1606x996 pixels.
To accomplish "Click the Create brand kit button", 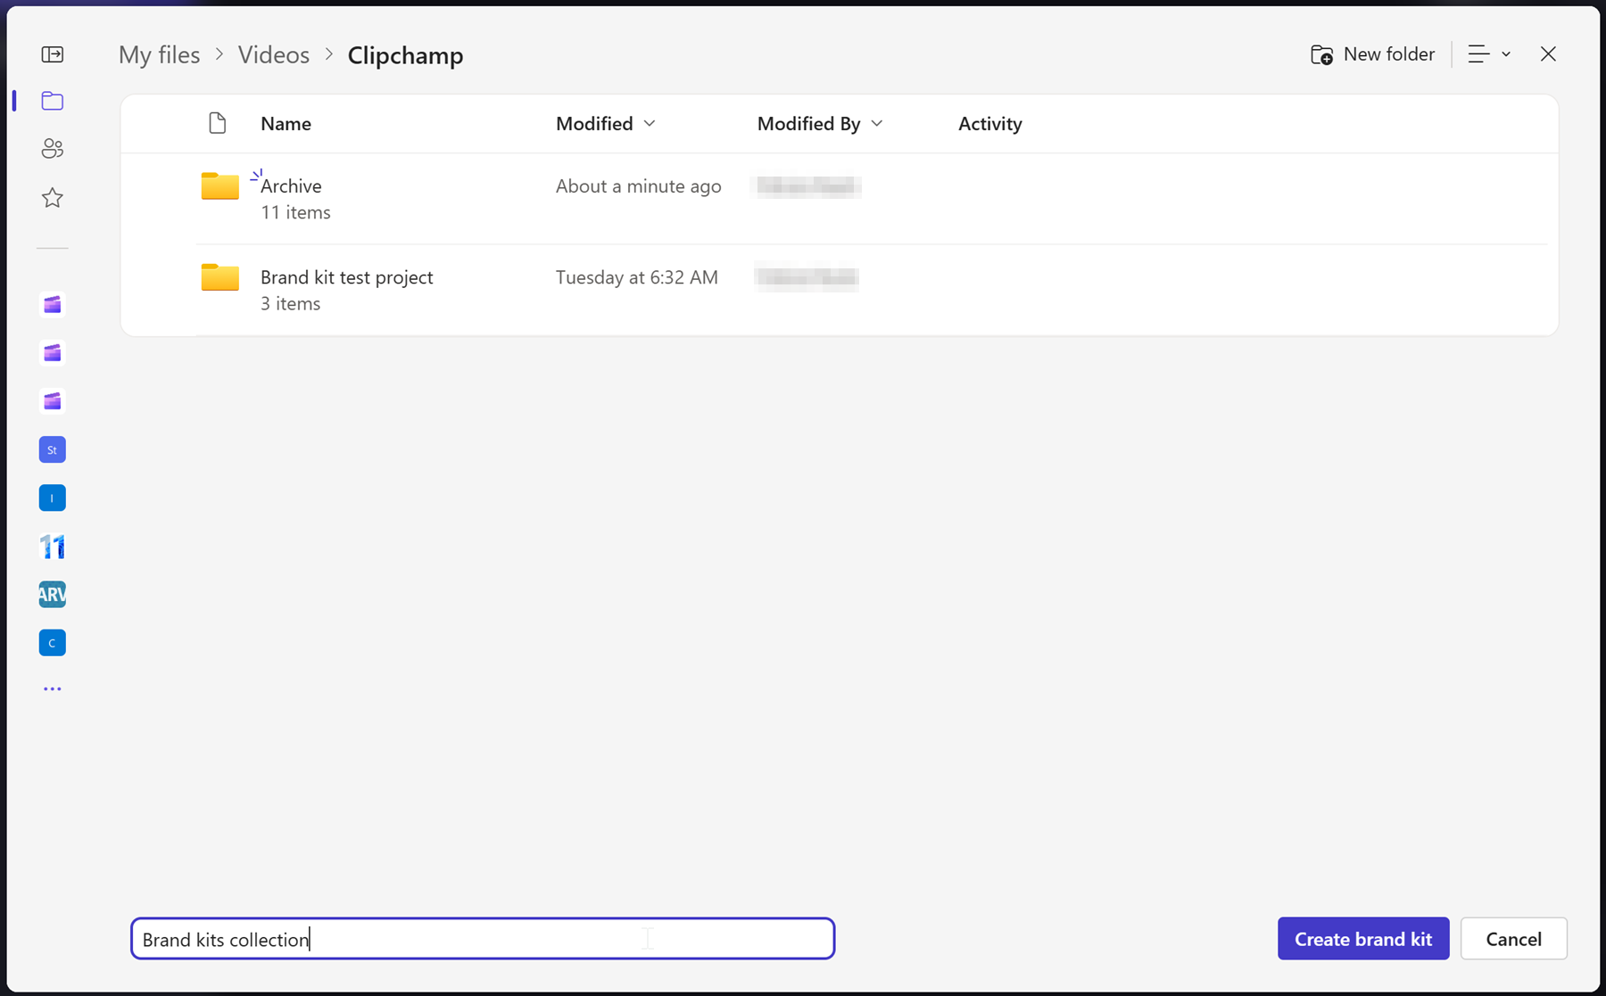I will click(1362, 938).
